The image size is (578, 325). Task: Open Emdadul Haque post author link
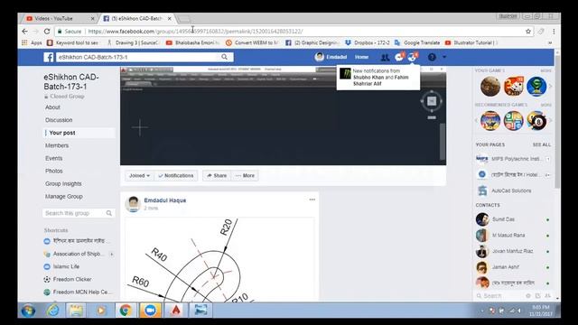[x=164, y=200]
